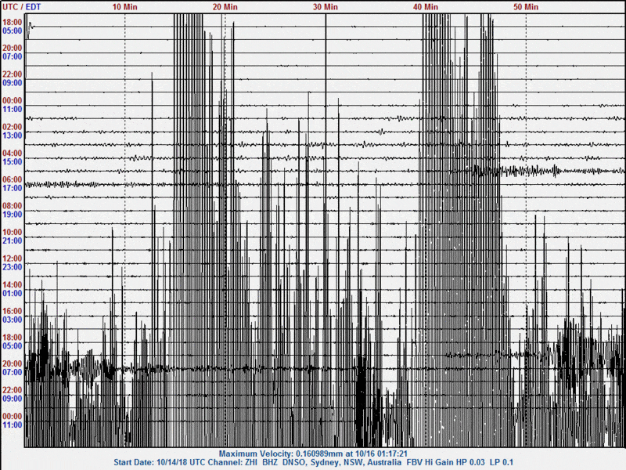Click the 06:00 UTC row label
The width and height of the screenshot is (626, 470).
pyautogui.click(x=12, y=179)
